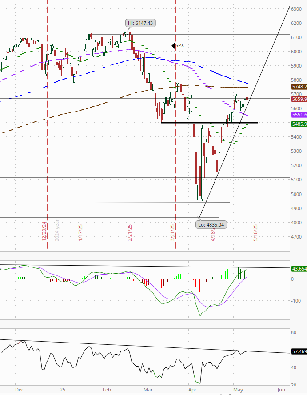
Task: Select the green 5485.9 price label
Action: 299,124
